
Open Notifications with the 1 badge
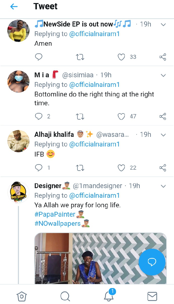tap(109, 296)
